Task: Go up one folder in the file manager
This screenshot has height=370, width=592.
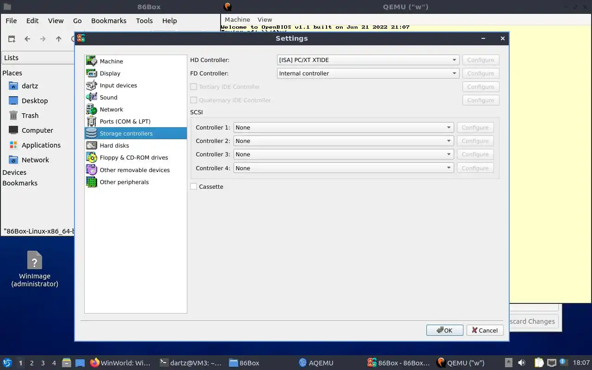Action: (x=59, y=39)
